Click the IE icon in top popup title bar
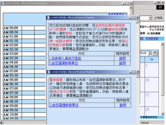Viewport: 166px width, 125px height. click(48, 17)
